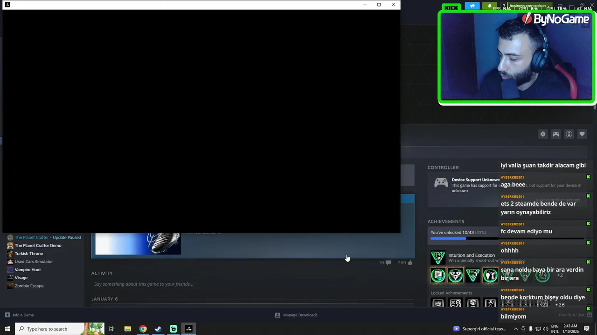Show hidden system tray icons chevron
Image resolution: width=597 pixels, height=335 pixels.
coord(516,329)
